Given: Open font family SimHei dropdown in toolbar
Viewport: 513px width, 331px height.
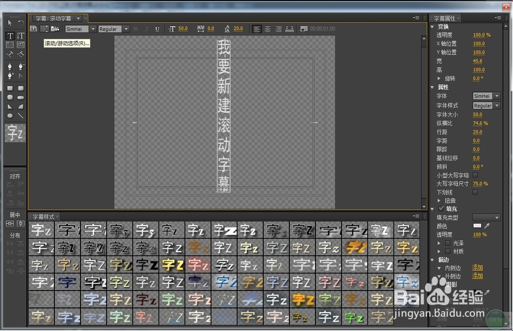Looking at the screenshot, I should [93, 29].
